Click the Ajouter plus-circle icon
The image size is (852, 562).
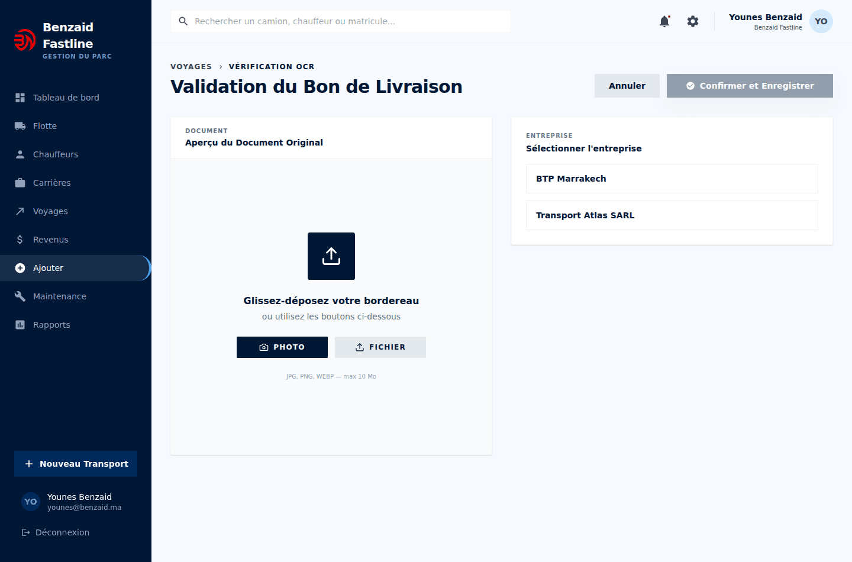[20, 268]
